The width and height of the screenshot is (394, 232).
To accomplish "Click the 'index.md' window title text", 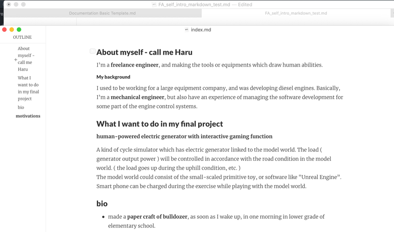I will [x=201, y=30].
